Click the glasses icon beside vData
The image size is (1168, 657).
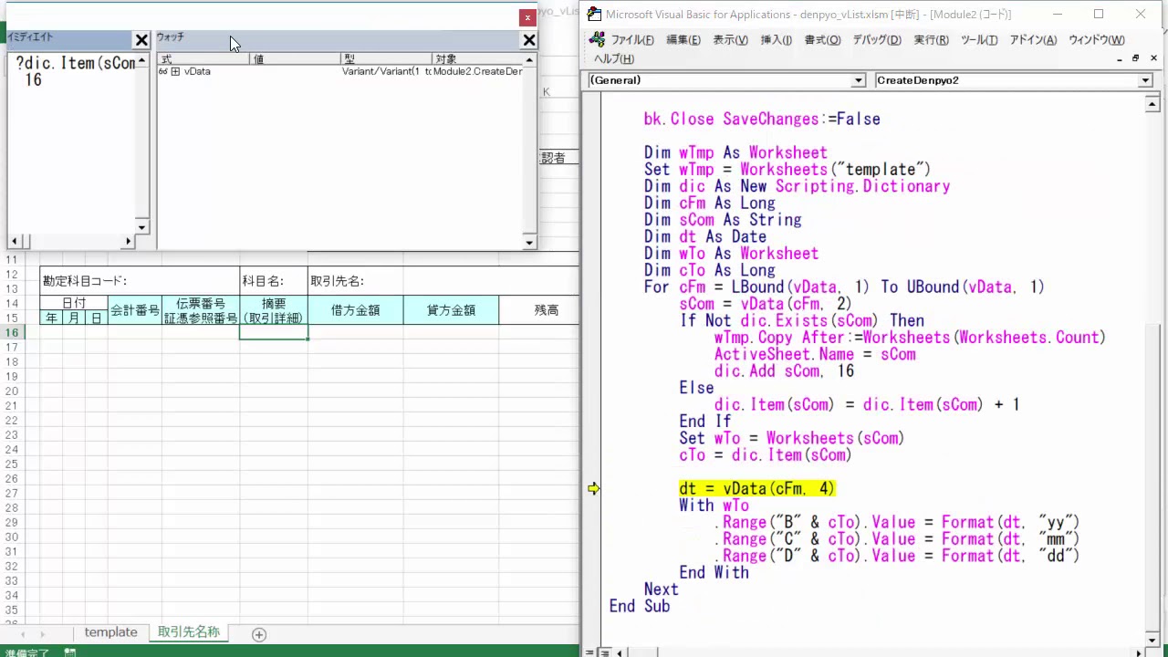pos(163,71)
